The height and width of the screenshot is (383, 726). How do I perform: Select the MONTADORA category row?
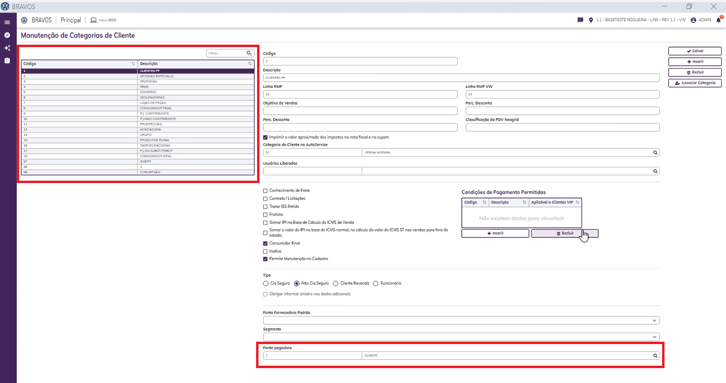click(x=137, y=129)
